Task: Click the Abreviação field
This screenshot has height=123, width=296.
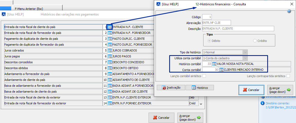Action: pos(217,23)
